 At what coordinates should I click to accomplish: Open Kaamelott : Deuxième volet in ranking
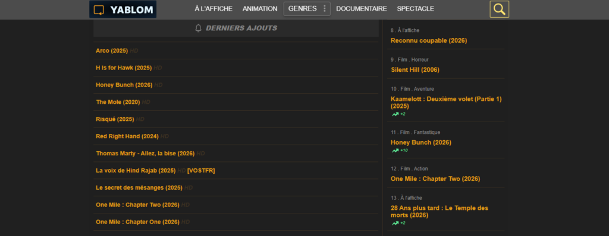(x=446, y=103)
